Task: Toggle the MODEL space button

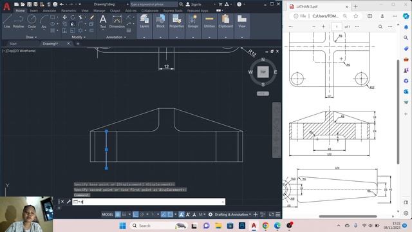Action: pyautogui.click(x=108, y=215)
